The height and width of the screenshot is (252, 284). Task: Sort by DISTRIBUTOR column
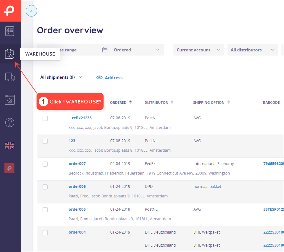click(159, 103)
